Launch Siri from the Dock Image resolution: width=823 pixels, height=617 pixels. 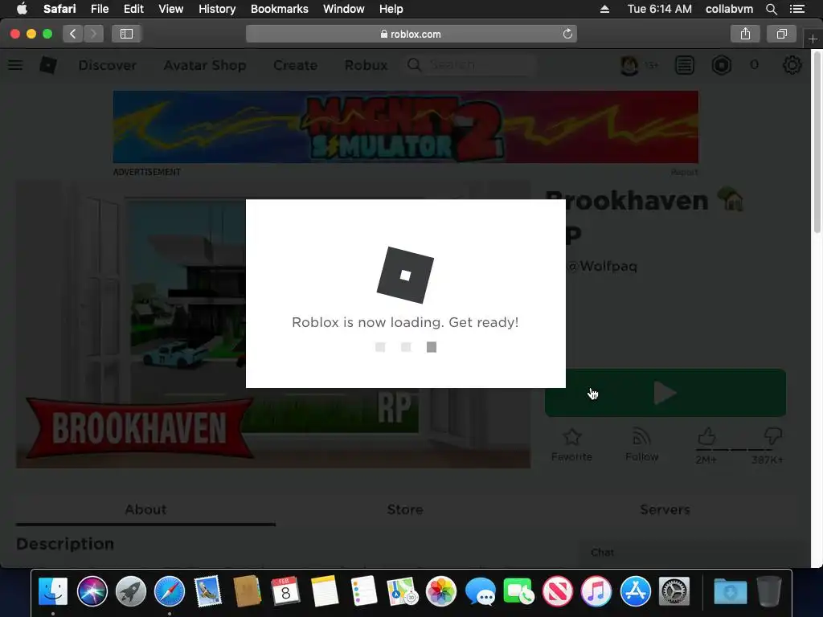point(92,590)
